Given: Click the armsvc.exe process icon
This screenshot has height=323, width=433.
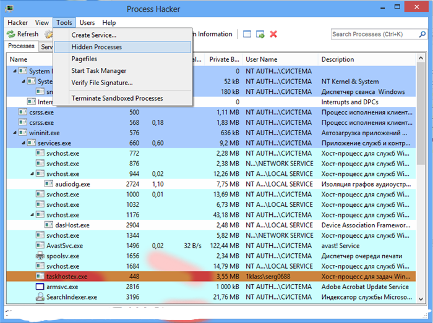Looking at the screenshot, I should [40, 287].
